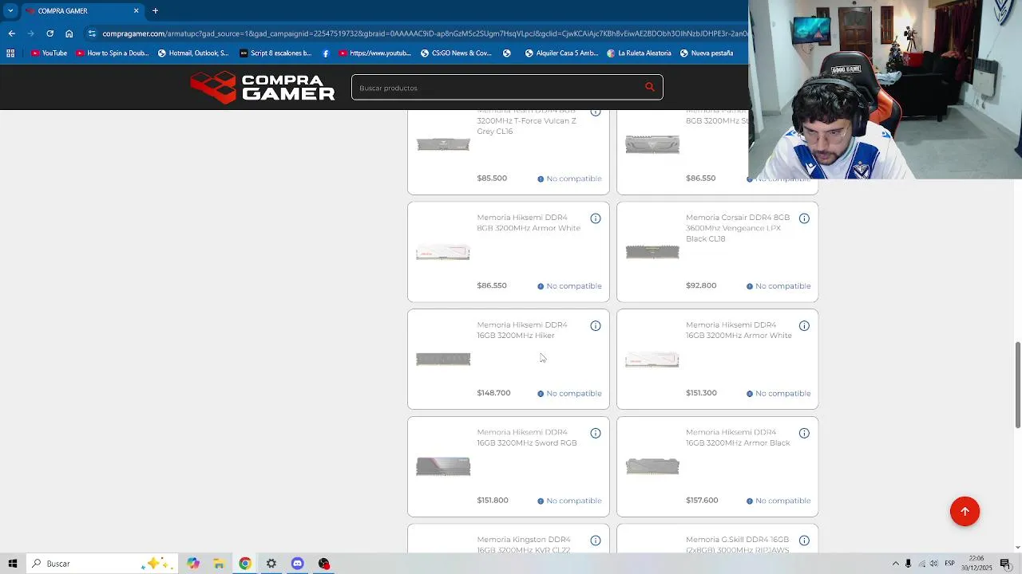This screenshot has width=1022, height=574.
Task: Open Google Chrome from the taskbar
Action: point(245,564)
